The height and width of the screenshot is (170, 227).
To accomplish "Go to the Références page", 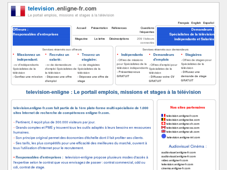I will 119,28.
